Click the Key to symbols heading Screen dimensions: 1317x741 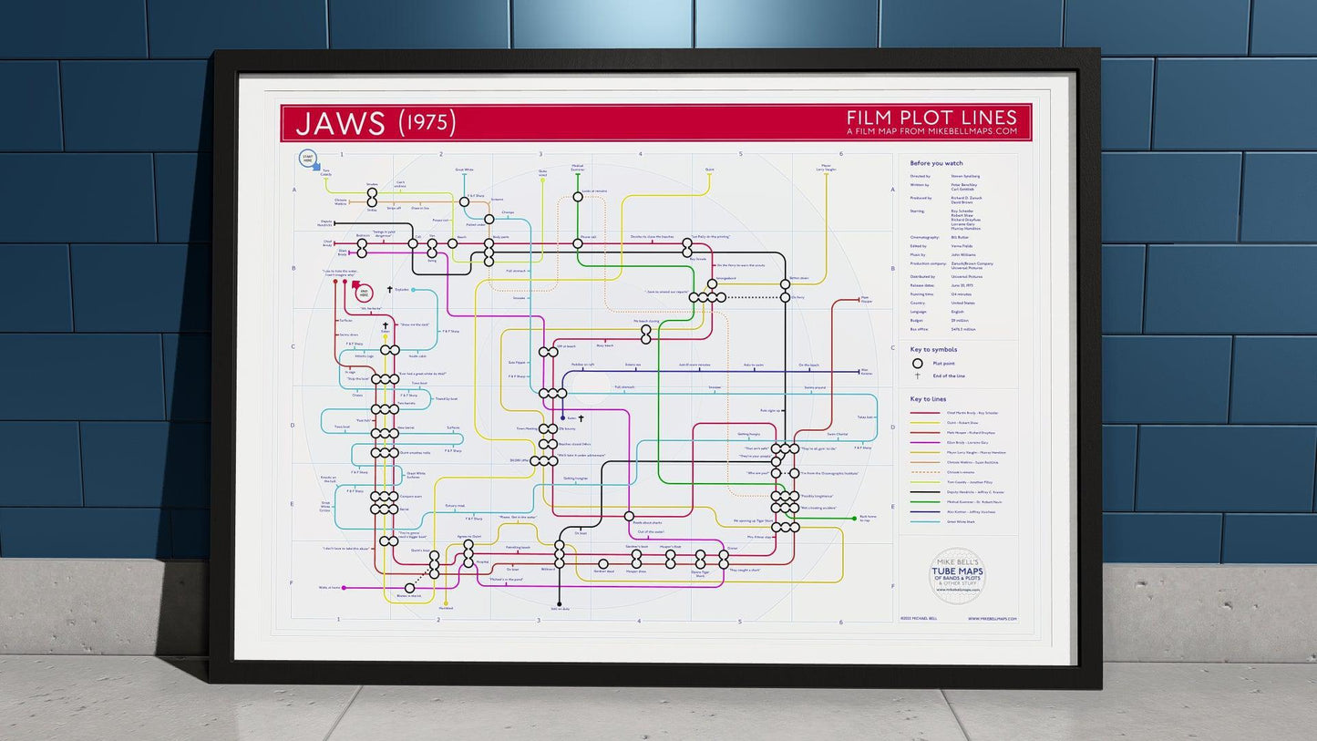pyautogui.click(x=933, y=349)
